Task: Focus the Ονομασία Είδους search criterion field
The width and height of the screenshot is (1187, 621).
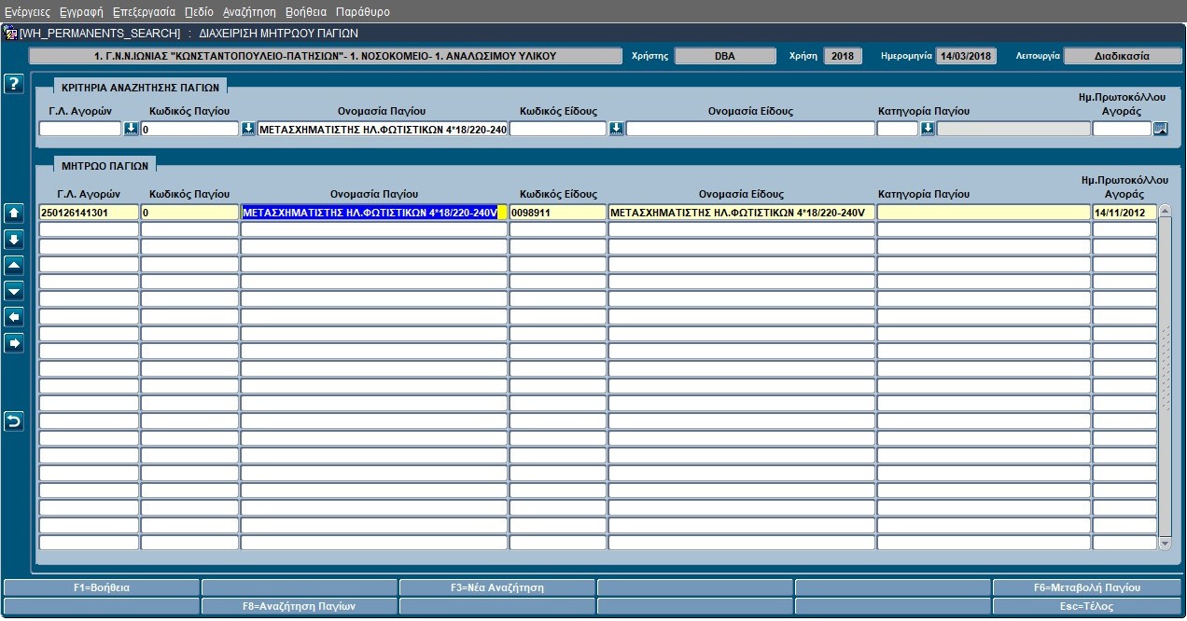Action: pyautogui.click(x=750, y=129)
